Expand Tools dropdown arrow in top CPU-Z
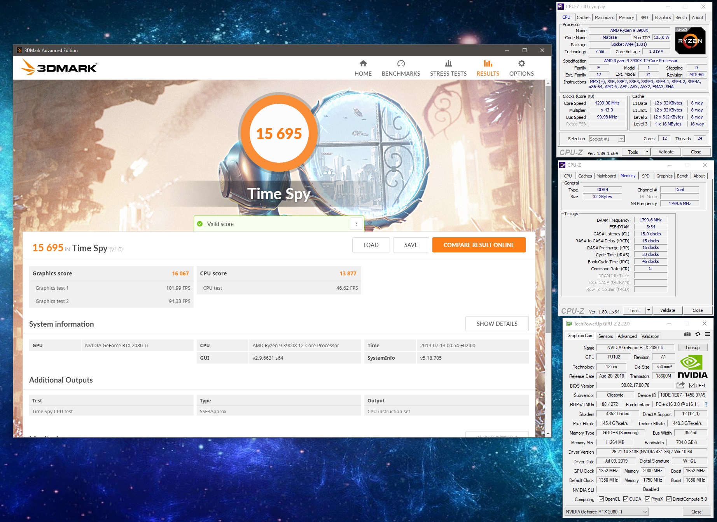 click(x=647, y=152)
